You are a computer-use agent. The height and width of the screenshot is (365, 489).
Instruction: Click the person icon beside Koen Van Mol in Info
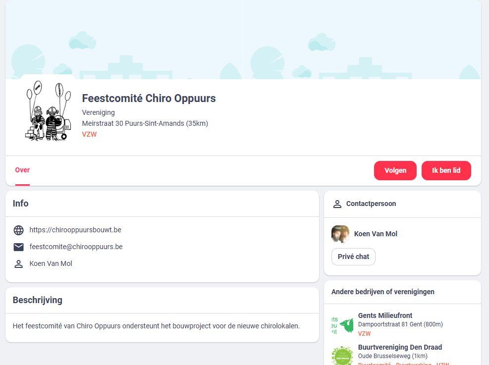tap(18, 264)
